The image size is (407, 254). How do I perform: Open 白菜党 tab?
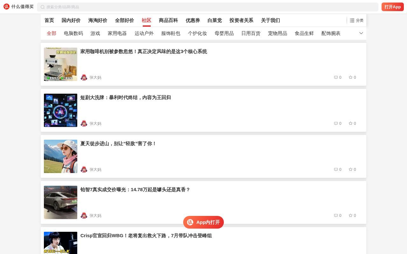[215, 20]
